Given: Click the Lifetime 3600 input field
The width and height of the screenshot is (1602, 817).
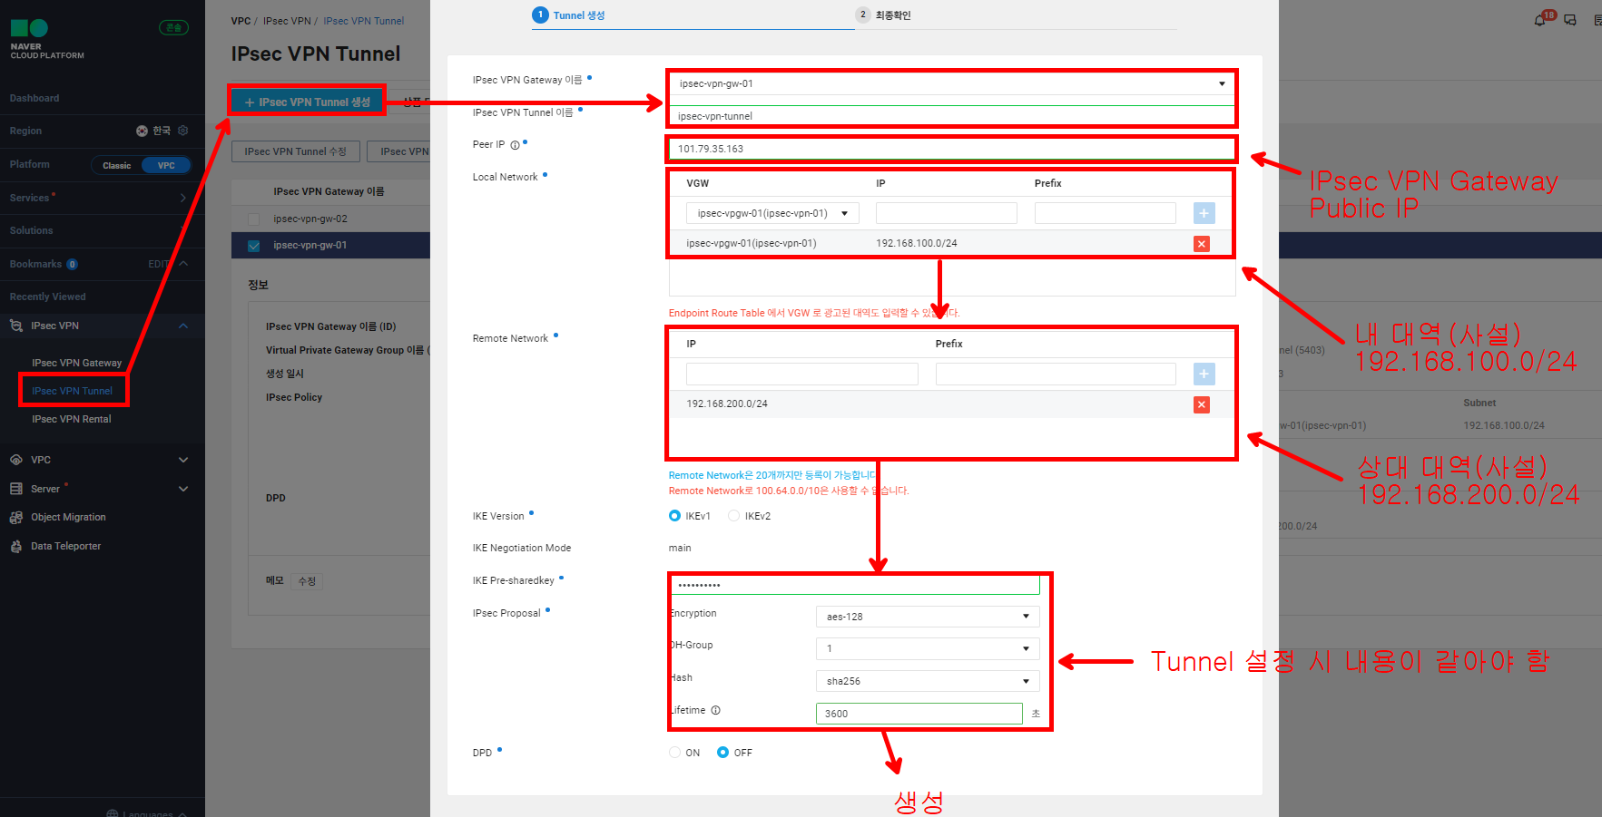Looking at the screenshot, I should click(x=919, y=714).
